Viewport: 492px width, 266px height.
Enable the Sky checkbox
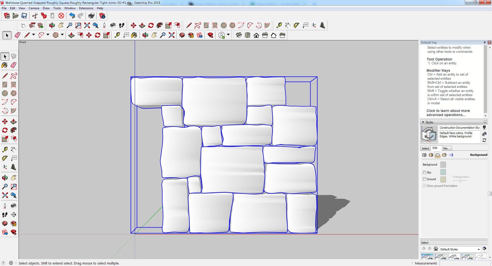pos(424,172)
